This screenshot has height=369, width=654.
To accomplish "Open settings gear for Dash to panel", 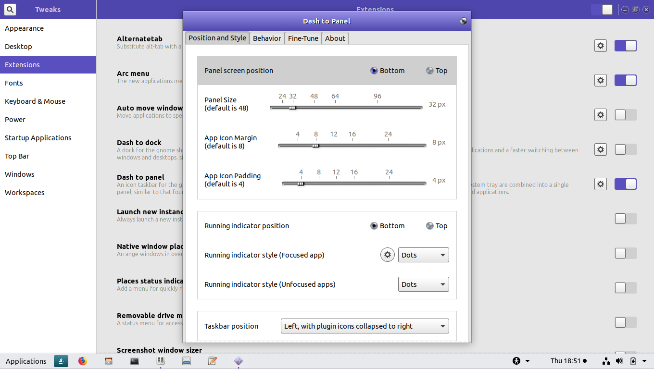I will 600,184.
